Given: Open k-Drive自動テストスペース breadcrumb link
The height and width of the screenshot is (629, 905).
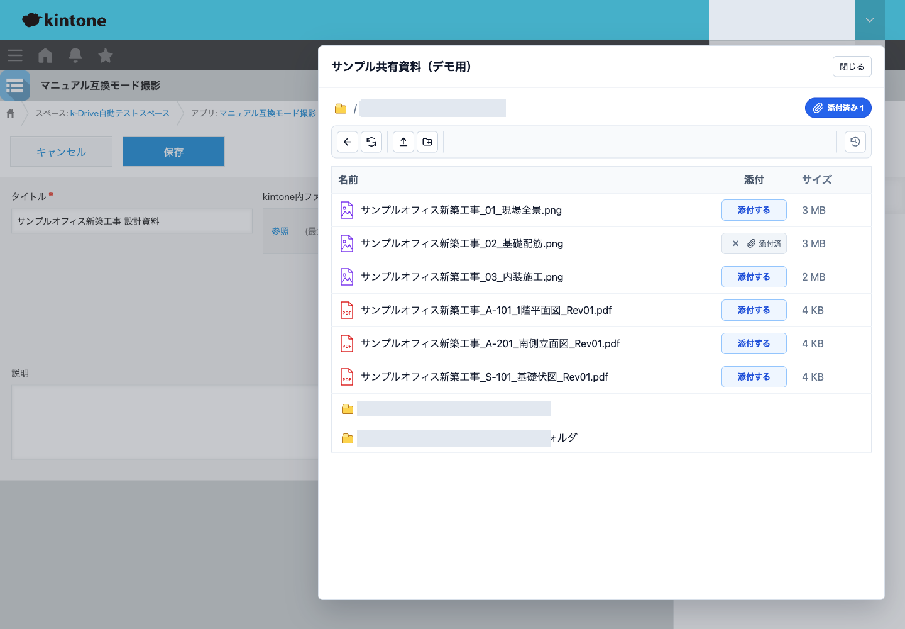Looking at the screenshot, I should click(x=119, y=113).
